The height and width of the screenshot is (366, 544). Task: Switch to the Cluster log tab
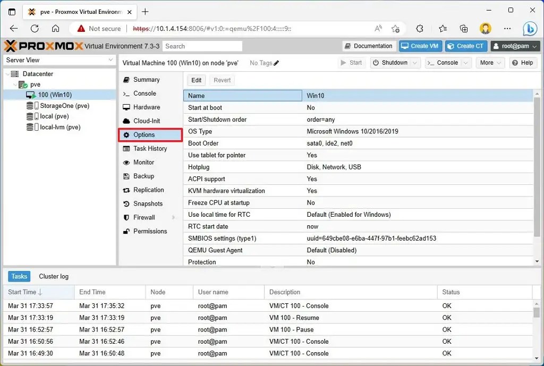click(53, 276)
